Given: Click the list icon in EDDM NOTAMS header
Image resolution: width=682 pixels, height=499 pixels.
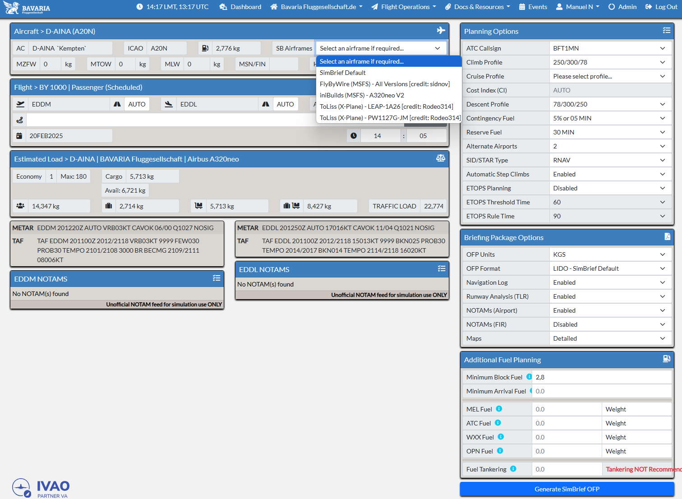Looking at the screenshot, I should [217, 278].
